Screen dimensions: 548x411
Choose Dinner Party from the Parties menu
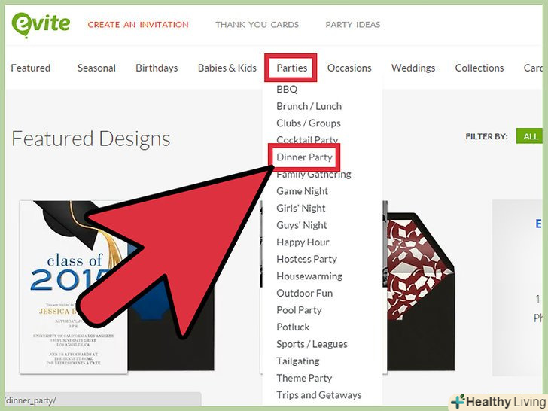pyautogui.click(x=304, y=157)
